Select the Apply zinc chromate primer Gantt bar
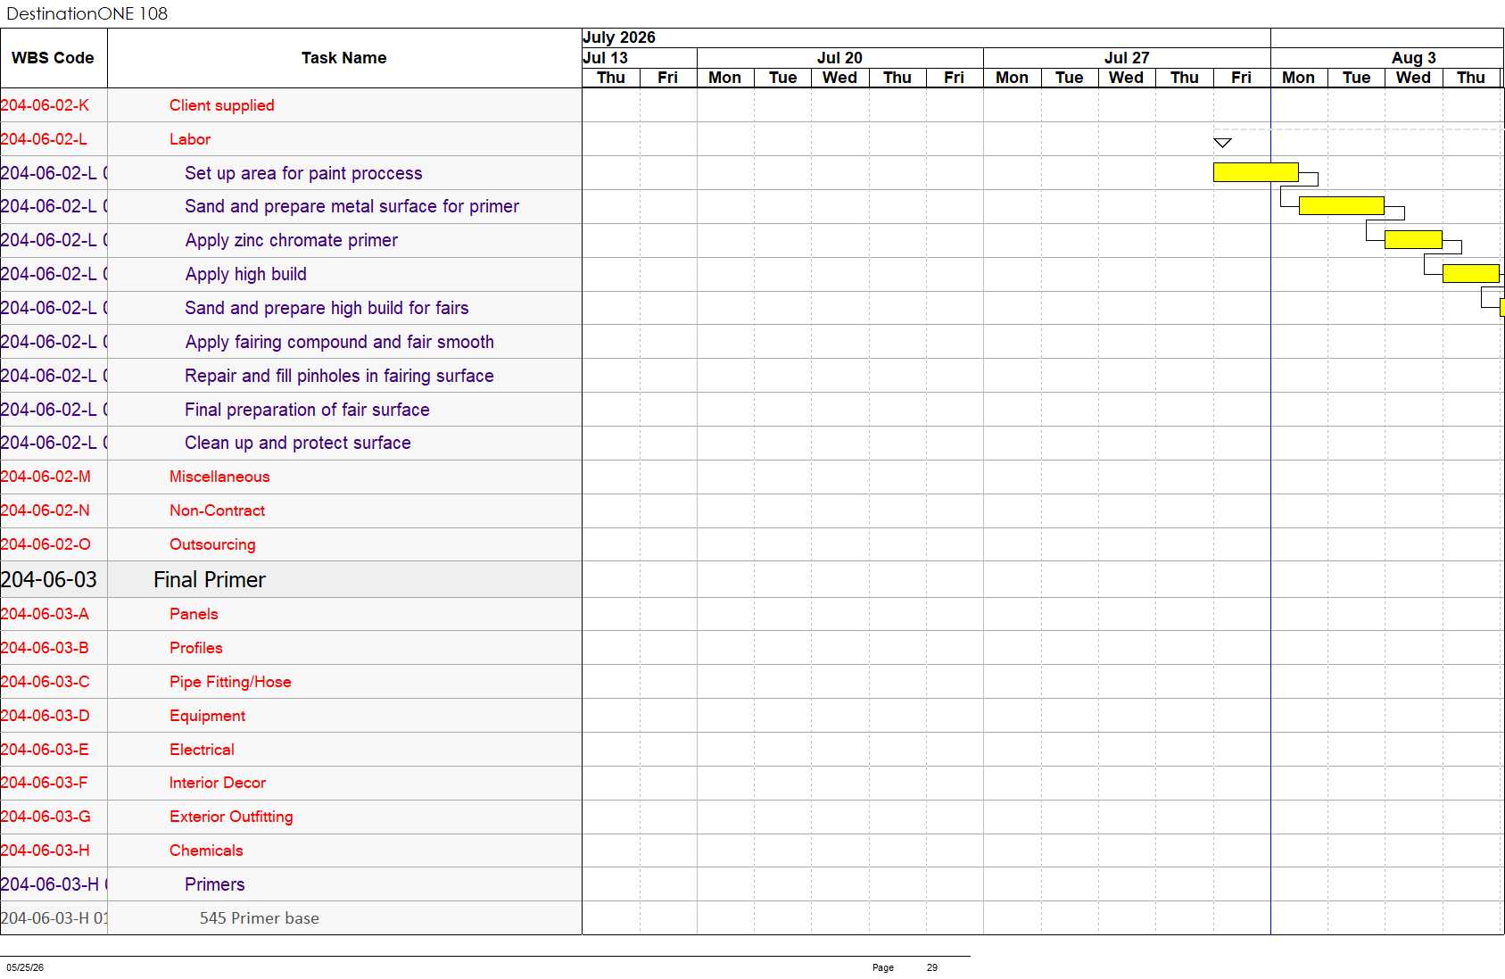 click(1413, 239)
